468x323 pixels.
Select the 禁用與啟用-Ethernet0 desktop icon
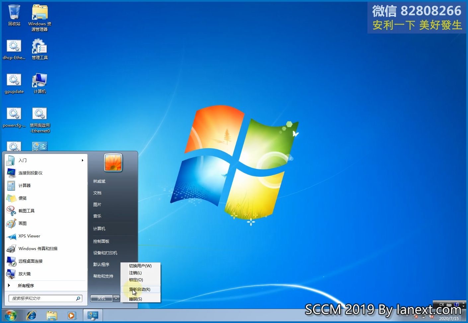coord(39,120)
